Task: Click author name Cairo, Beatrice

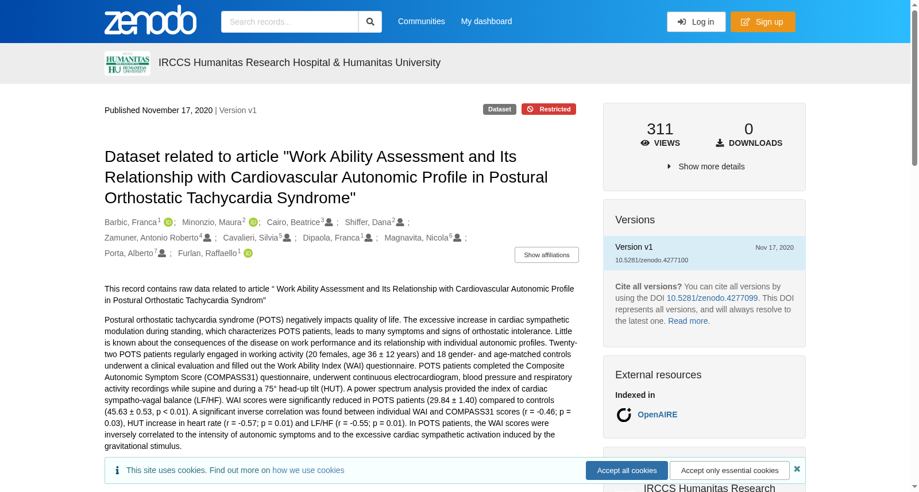Action: tap(294, 222)
